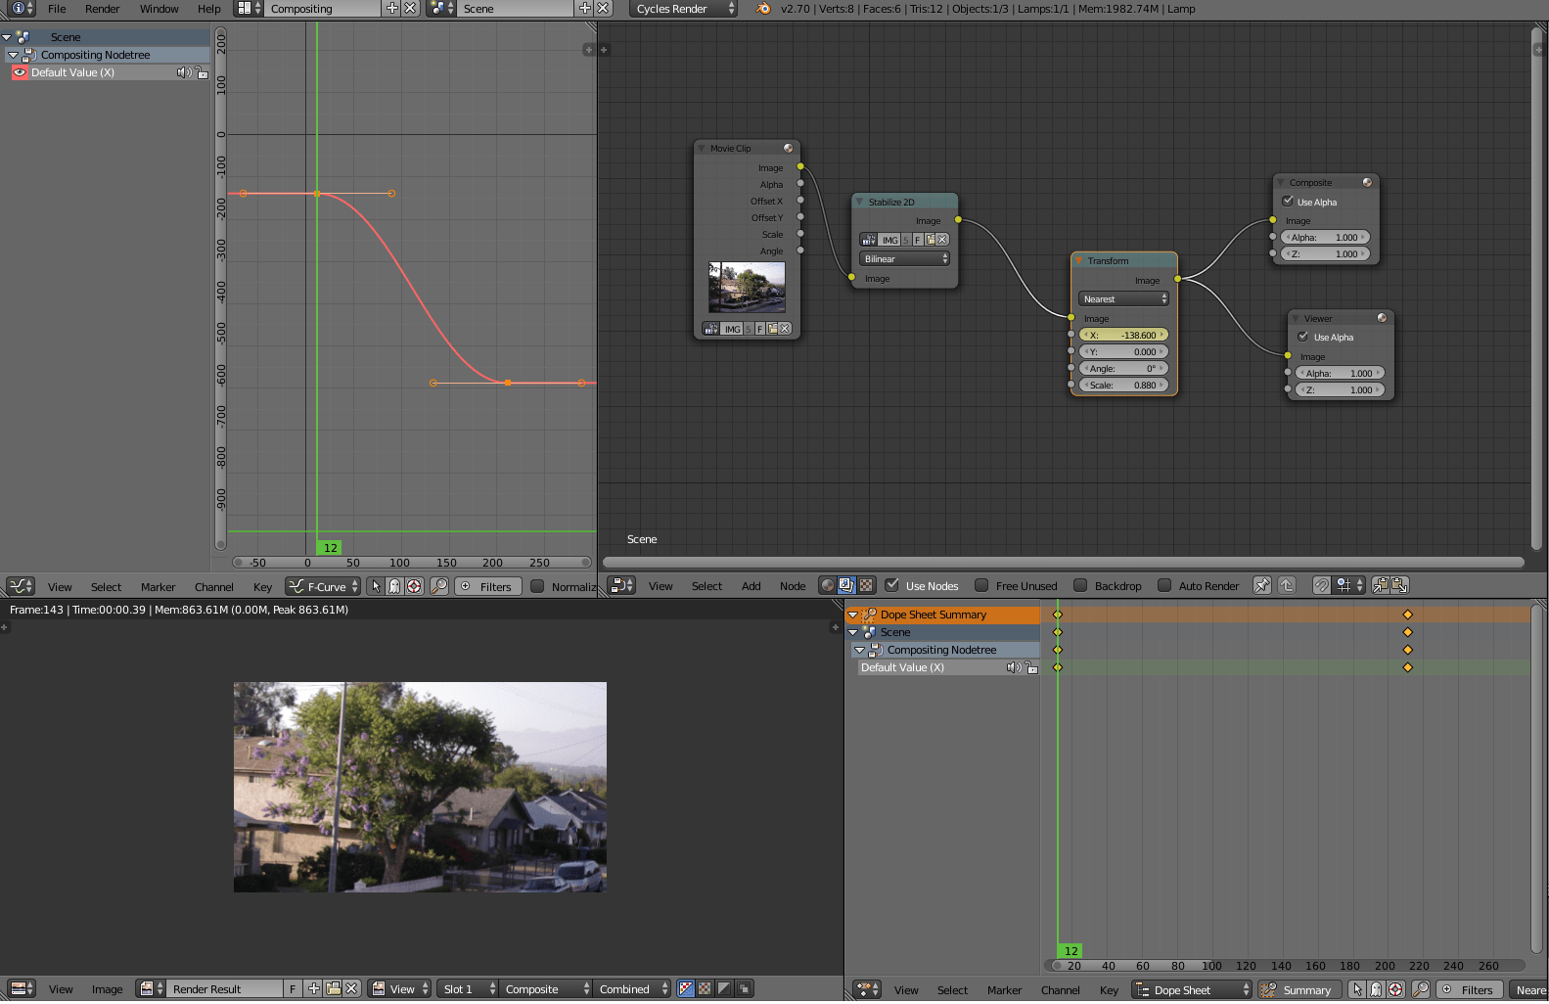This screenshot has width=1549, height=1004.
Task: Toggle visibility eye of Default Value curve
Action: point(20,72)
